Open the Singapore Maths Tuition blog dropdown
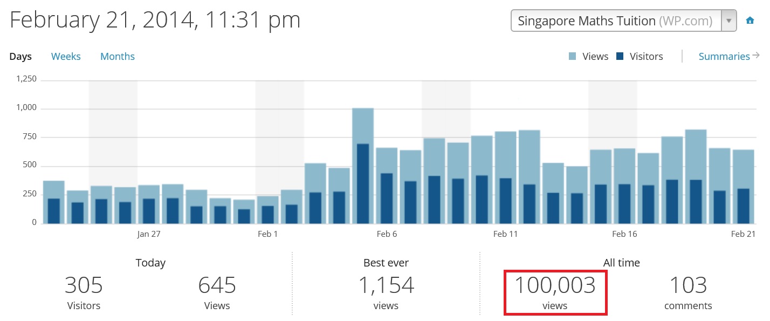This screenshot has width=770, height=321. tap(615, 21)
